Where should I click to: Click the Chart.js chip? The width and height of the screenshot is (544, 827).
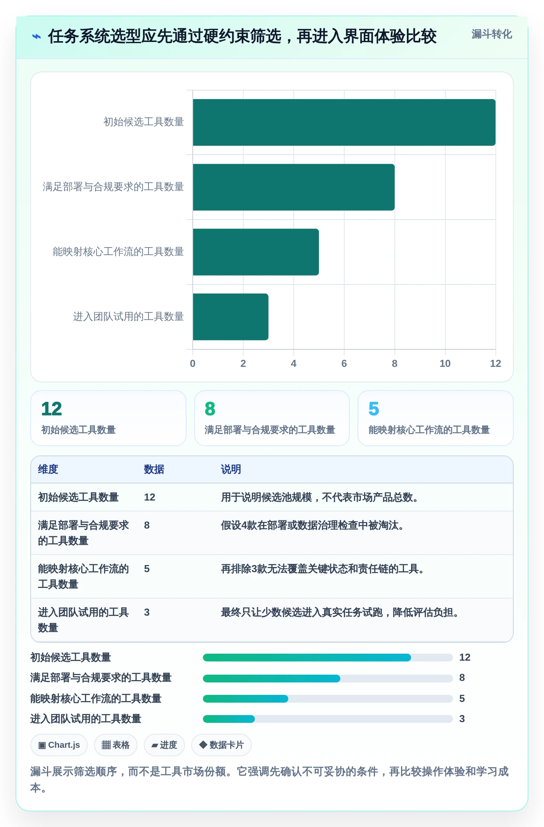(x=59, y=745)
